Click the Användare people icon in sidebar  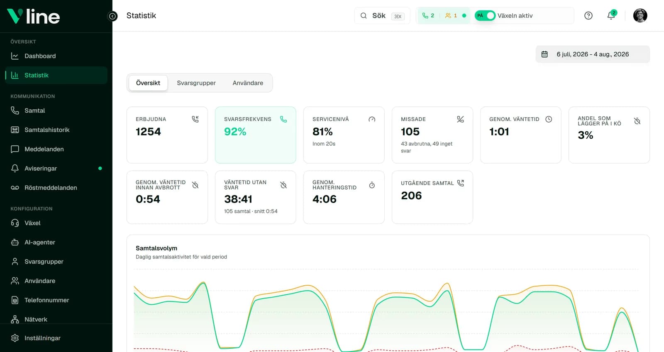tap(15, 281)
